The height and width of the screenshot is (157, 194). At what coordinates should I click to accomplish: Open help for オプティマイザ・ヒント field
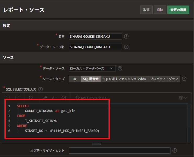(175, 150)
